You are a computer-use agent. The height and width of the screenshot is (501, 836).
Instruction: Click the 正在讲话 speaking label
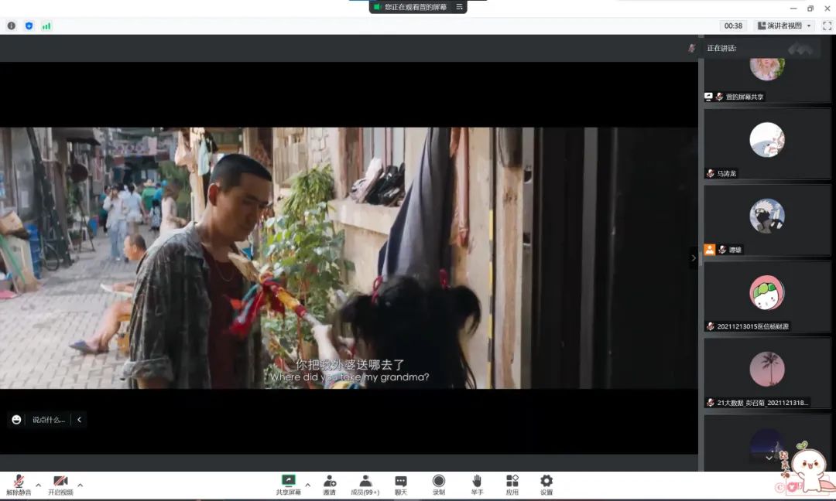(x=721, y=48)
